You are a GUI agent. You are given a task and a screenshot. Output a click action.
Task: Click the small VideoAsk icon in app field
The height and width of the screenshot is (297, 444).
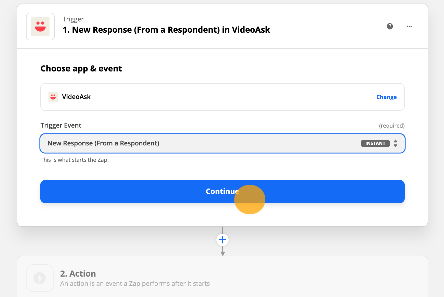pos(53,97)
